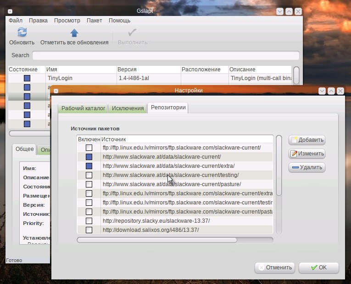Click the Обновить refresh icon

coord(22,32)
